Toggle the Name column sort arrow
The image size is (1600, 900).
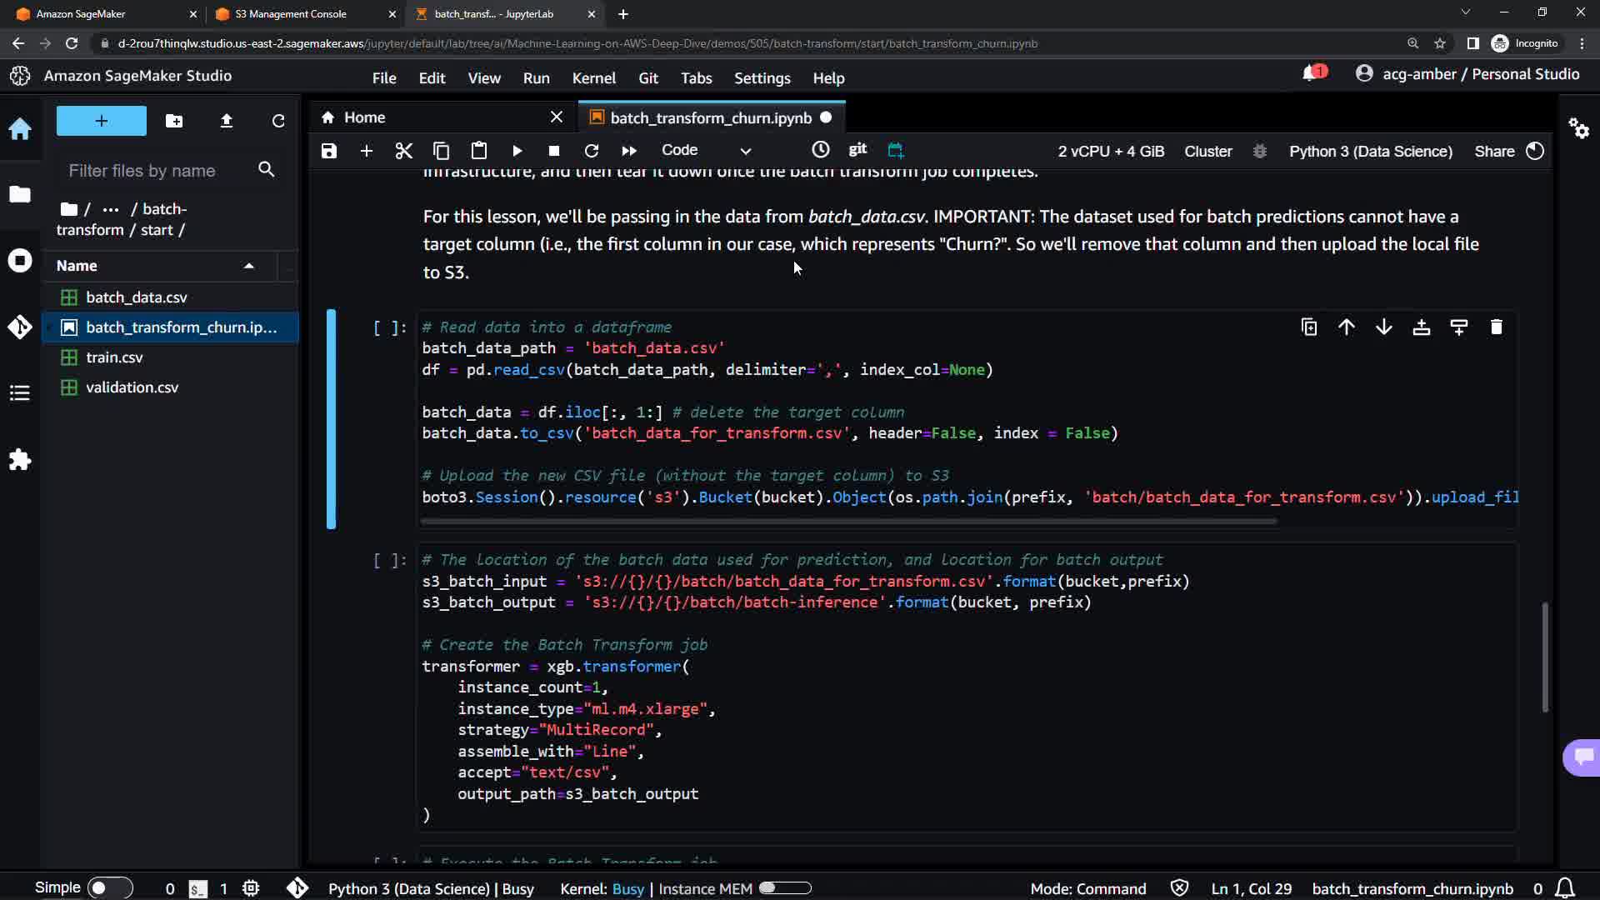click(x=248, y=266)
